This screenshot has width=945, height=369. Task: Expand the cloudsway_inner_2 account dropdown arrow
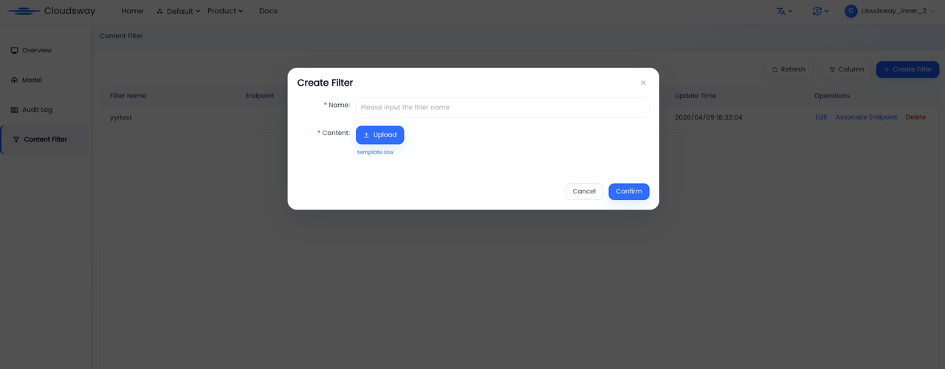933,11
